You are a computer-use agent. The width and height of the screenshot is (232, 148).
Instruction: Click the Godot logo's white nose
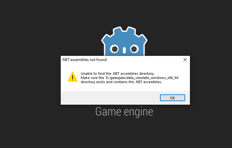(124, 50)
